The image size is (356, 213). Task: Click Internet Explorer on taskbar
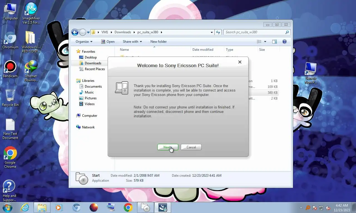tap(25, 207)
